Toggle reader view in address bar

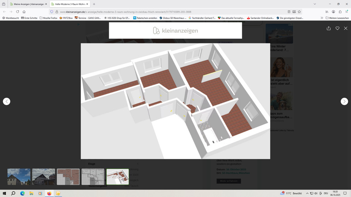pyautogui.click(x=289, y=12)
